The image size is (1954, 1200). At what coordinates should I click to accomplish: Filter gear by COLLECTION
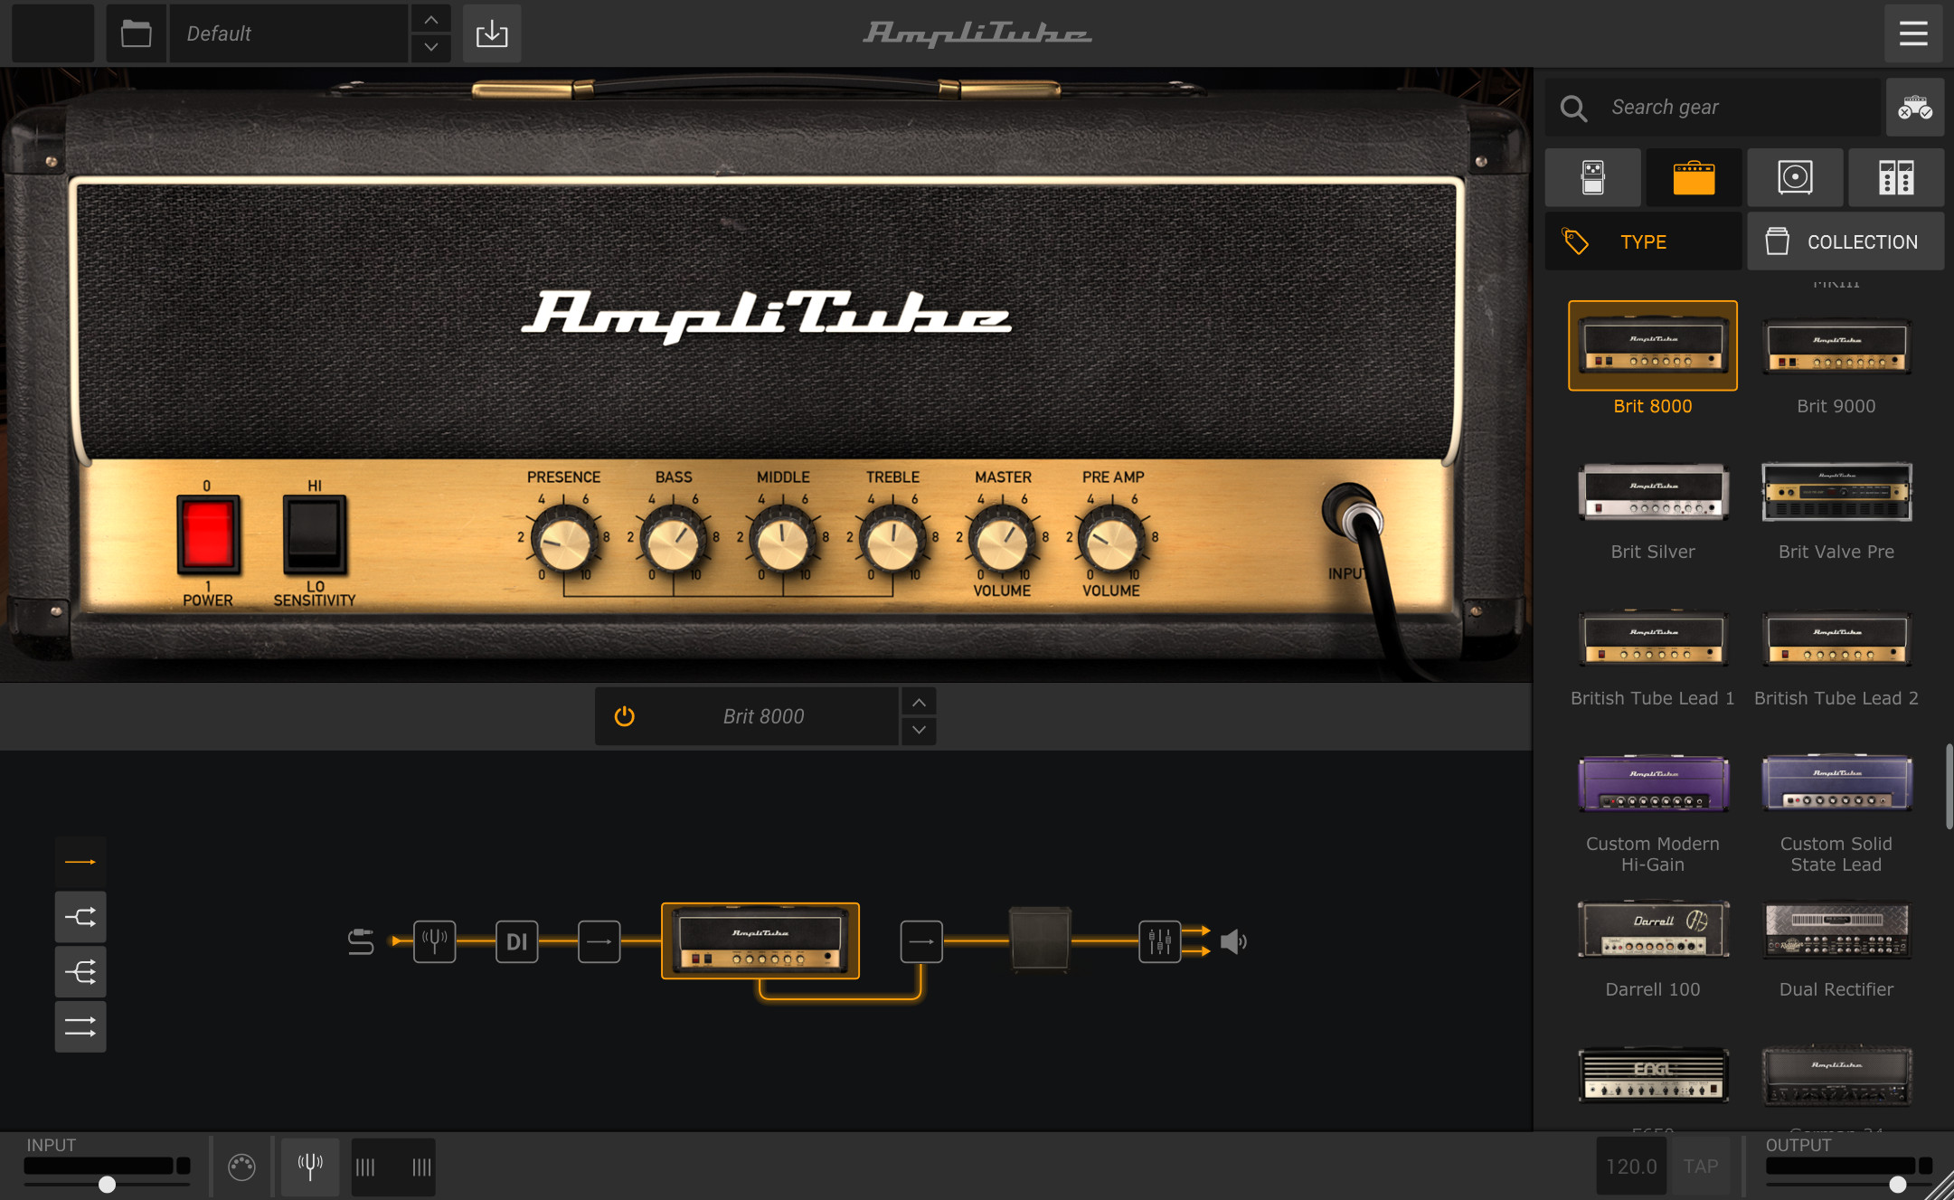(1845, 241)
